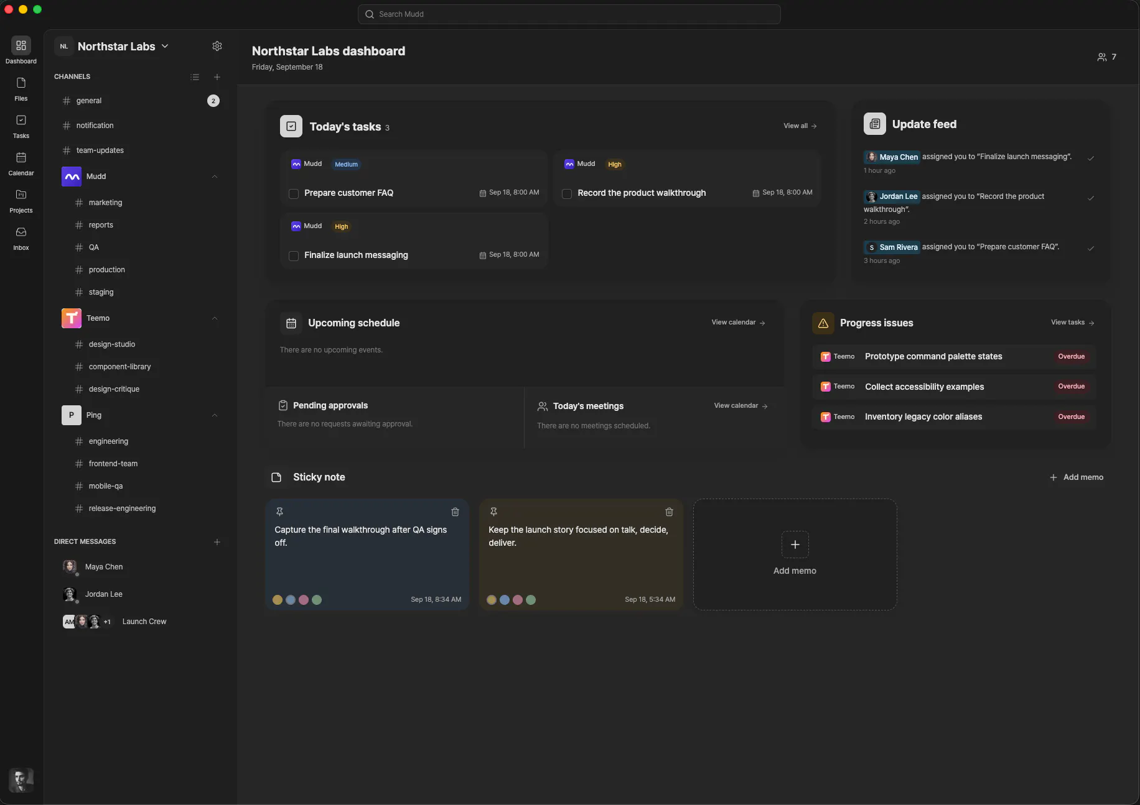Pin the launch story sticky note
Image resolution: width=1140 pixels, height=805 pixels.
(494, 512)
